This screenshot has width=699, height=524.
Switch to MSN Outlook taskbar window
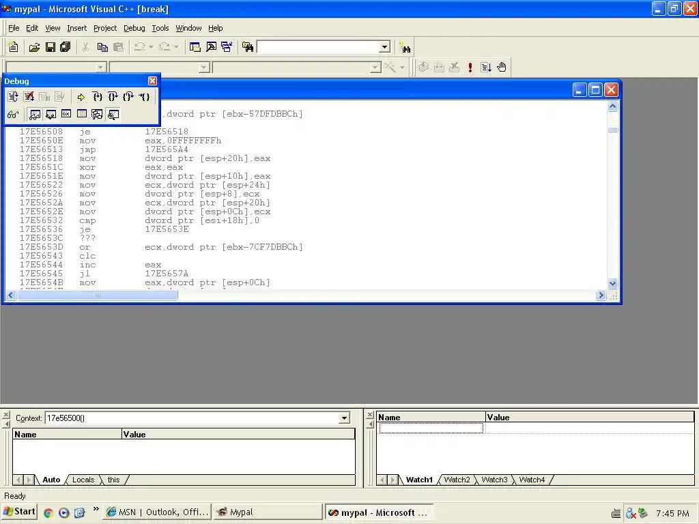coord(158,512)
